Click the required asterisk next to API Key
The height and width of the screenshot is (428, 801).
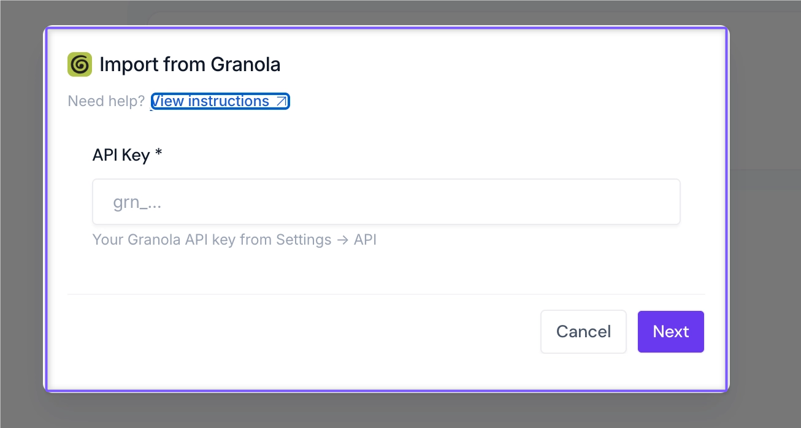click(x=159, y=153)
